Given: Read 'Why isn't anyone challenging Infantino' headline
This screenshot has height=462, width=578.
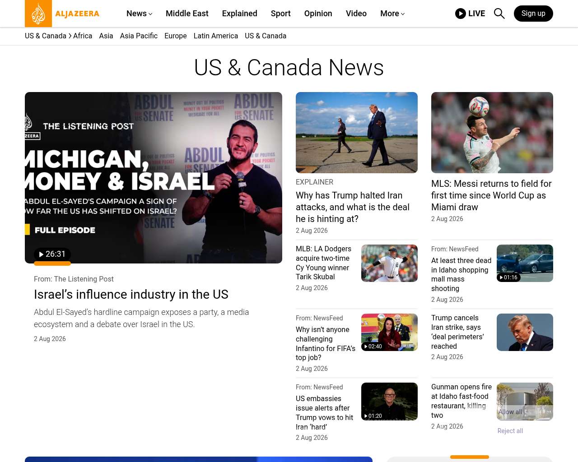Looking at the screenshot, I should pyautogui.click(x=326, y=343).
